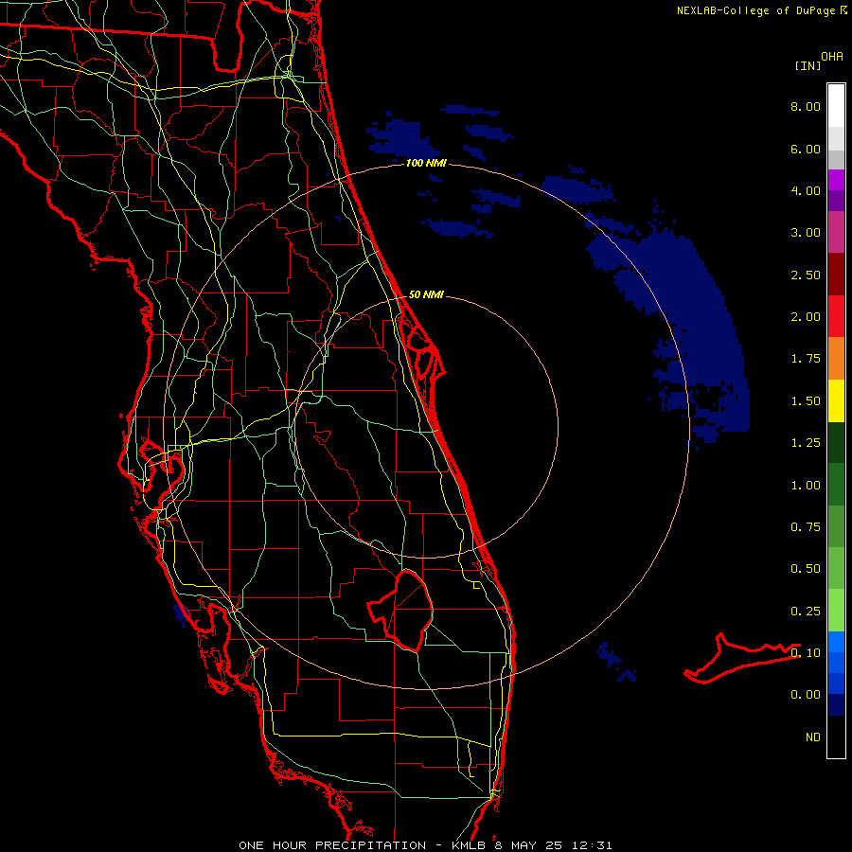Click the 1.50 legend value
Screen dimensions: 852x852
(x=806, y=401)
